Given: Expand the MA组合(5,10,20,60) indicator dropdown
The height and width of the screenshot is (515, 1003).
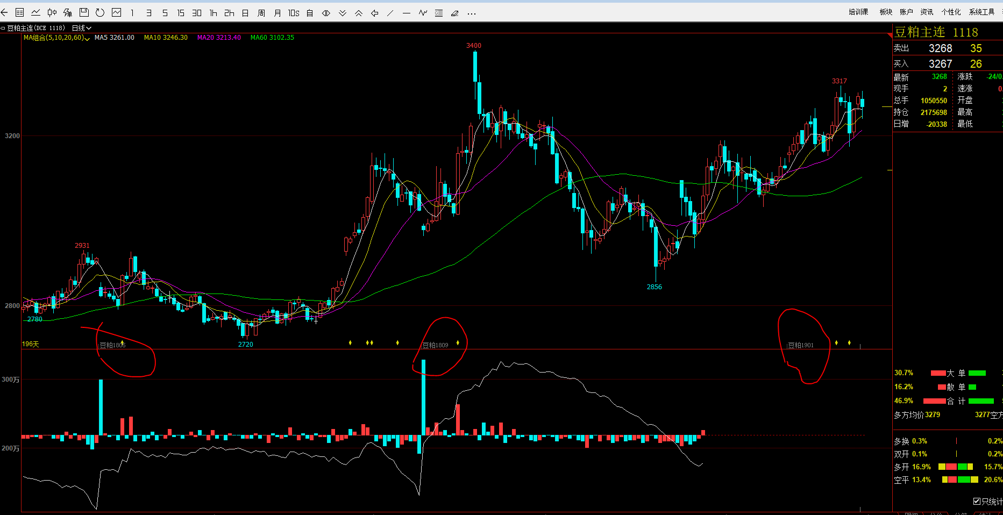Looking at the screenshot, I should coord(56,38).
